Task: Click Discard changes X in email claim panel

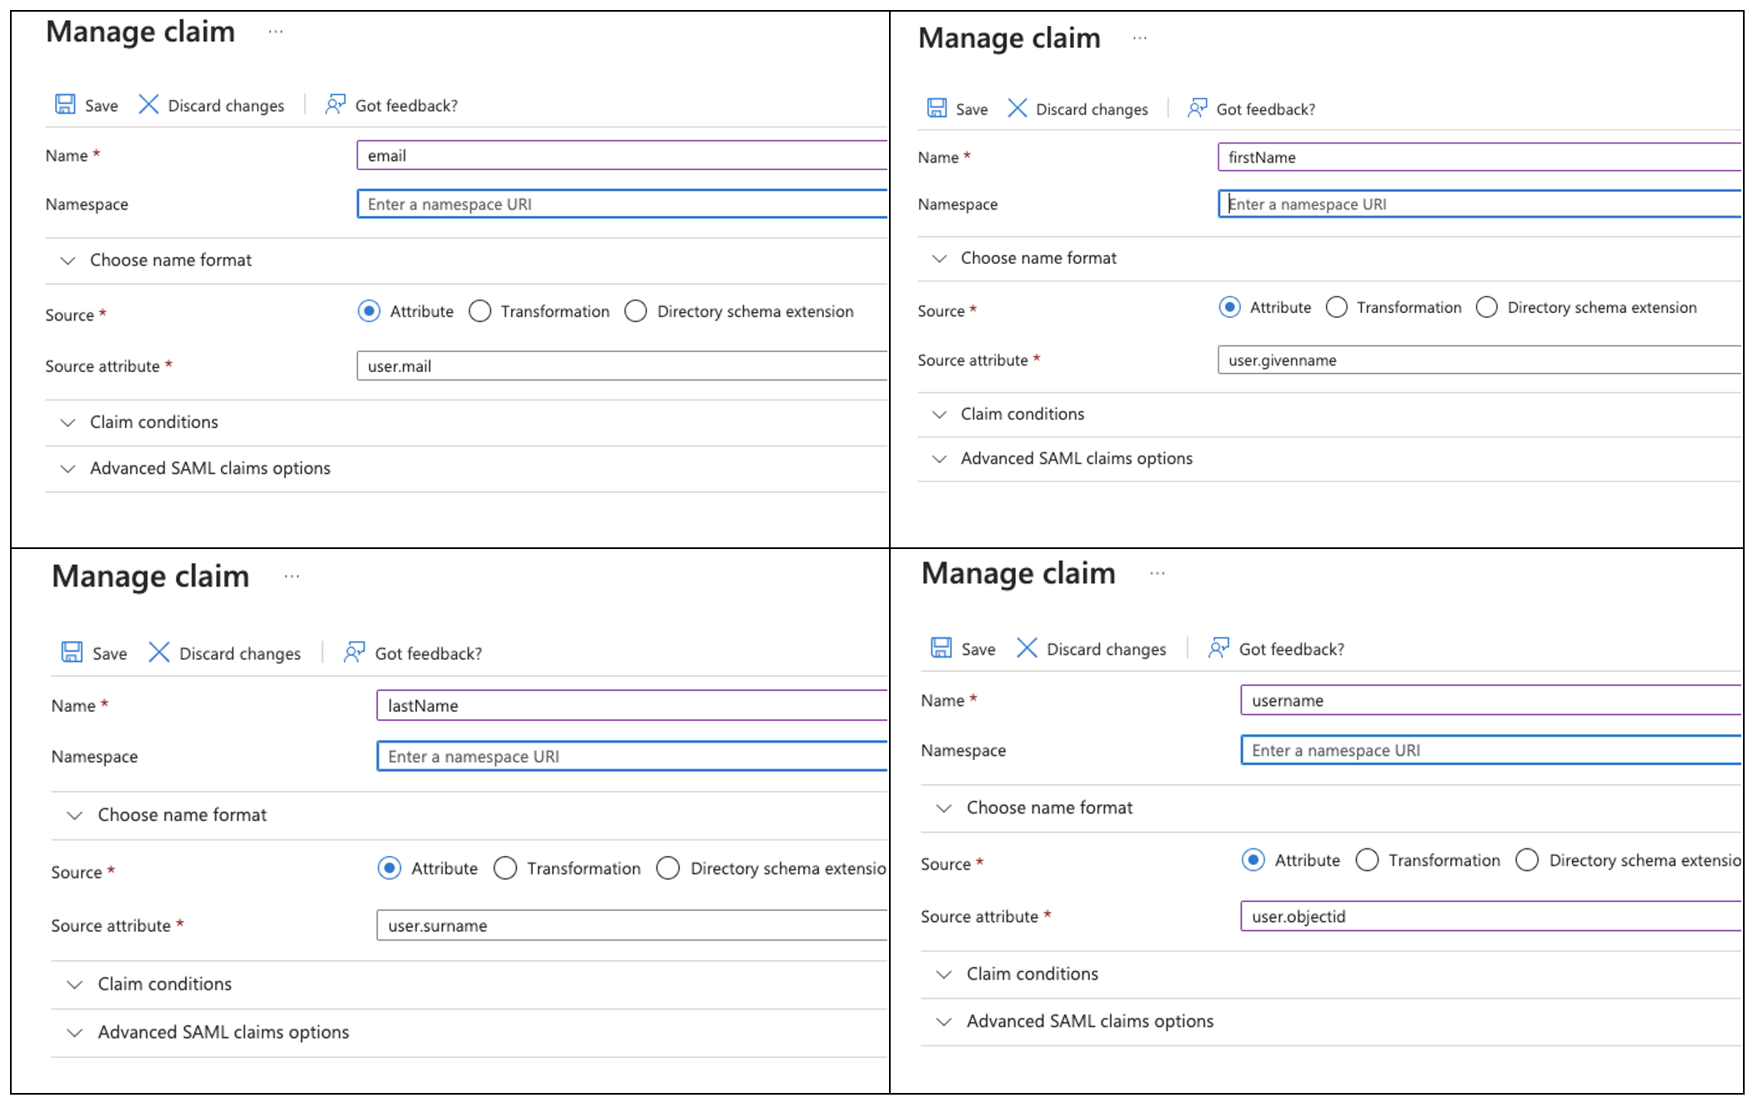Action: coord(148,104)
